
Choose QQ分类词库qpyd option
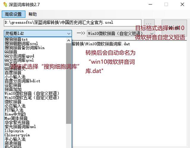[19, 56]
